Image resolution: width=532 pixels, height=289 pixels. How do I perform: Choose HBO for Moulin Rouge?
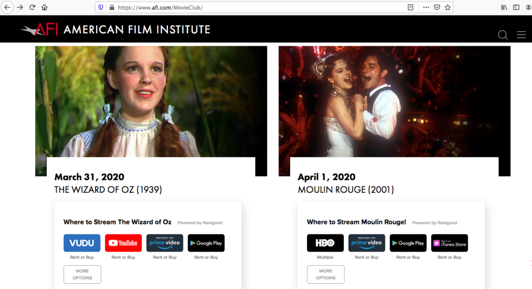(325, 243)
